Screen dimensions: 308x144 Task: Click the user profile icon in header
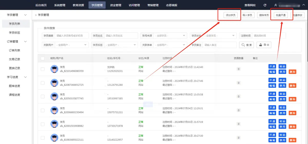coord(276,5)
